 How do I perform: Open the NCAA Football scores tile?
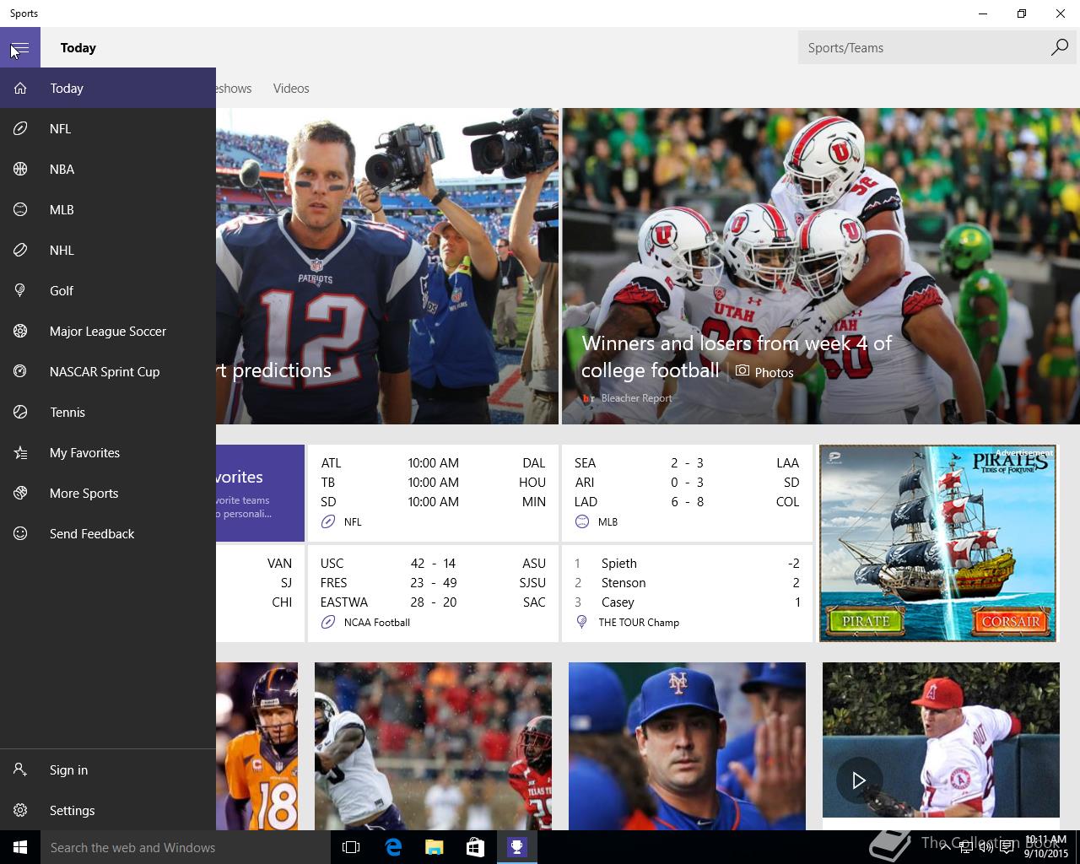click(x=433, y=593)
